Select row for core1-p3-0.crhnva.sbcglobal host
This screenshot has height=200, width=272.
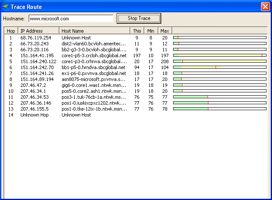click(x=94, y=61)
